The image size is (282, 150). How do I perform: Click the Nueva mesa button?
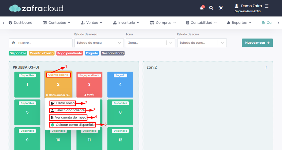pos(257,43)
